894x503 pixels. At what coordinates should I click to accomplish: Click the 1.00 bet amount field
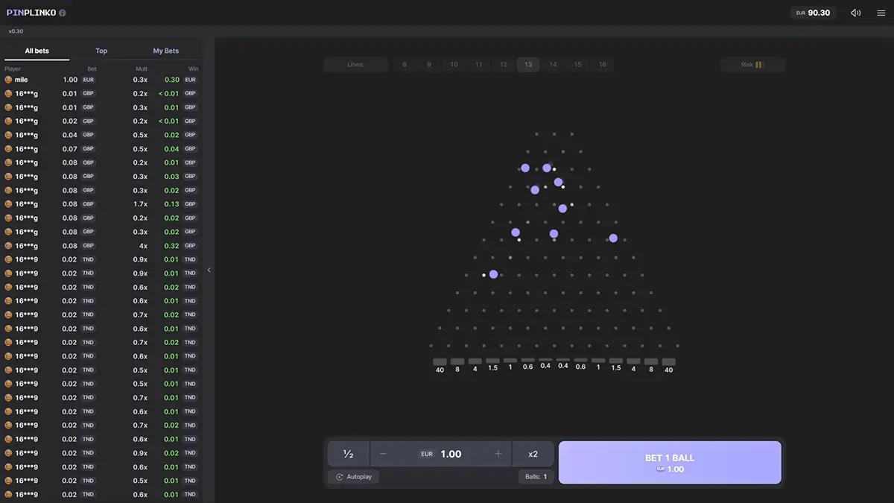tap(441, 454)
